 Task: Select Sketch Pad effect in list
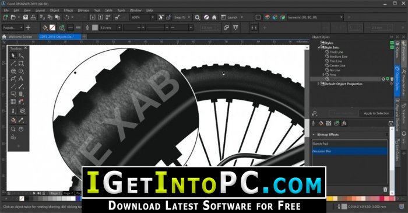click(x=350, y=144)
